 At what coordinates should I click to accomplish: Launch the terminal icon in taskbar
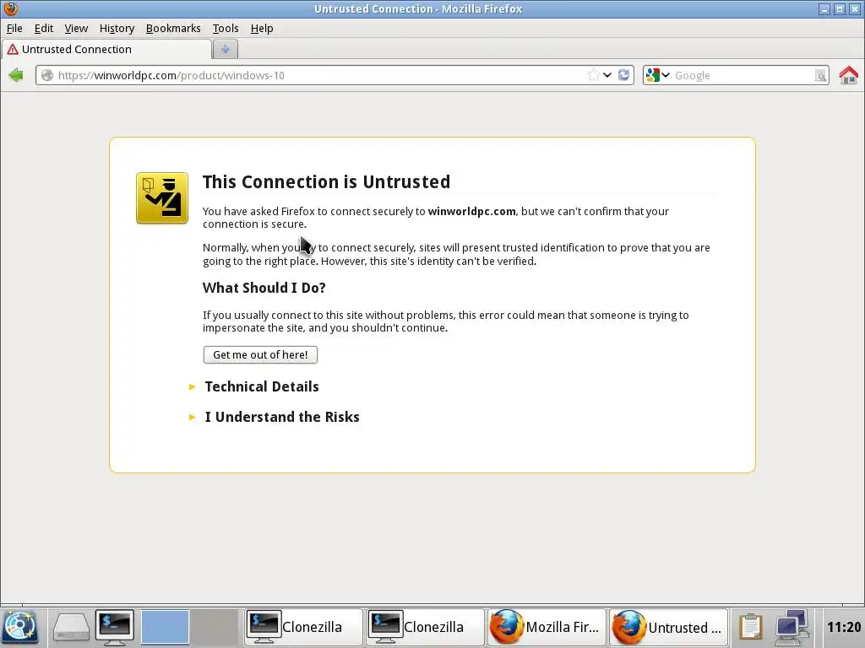[114, 628]
